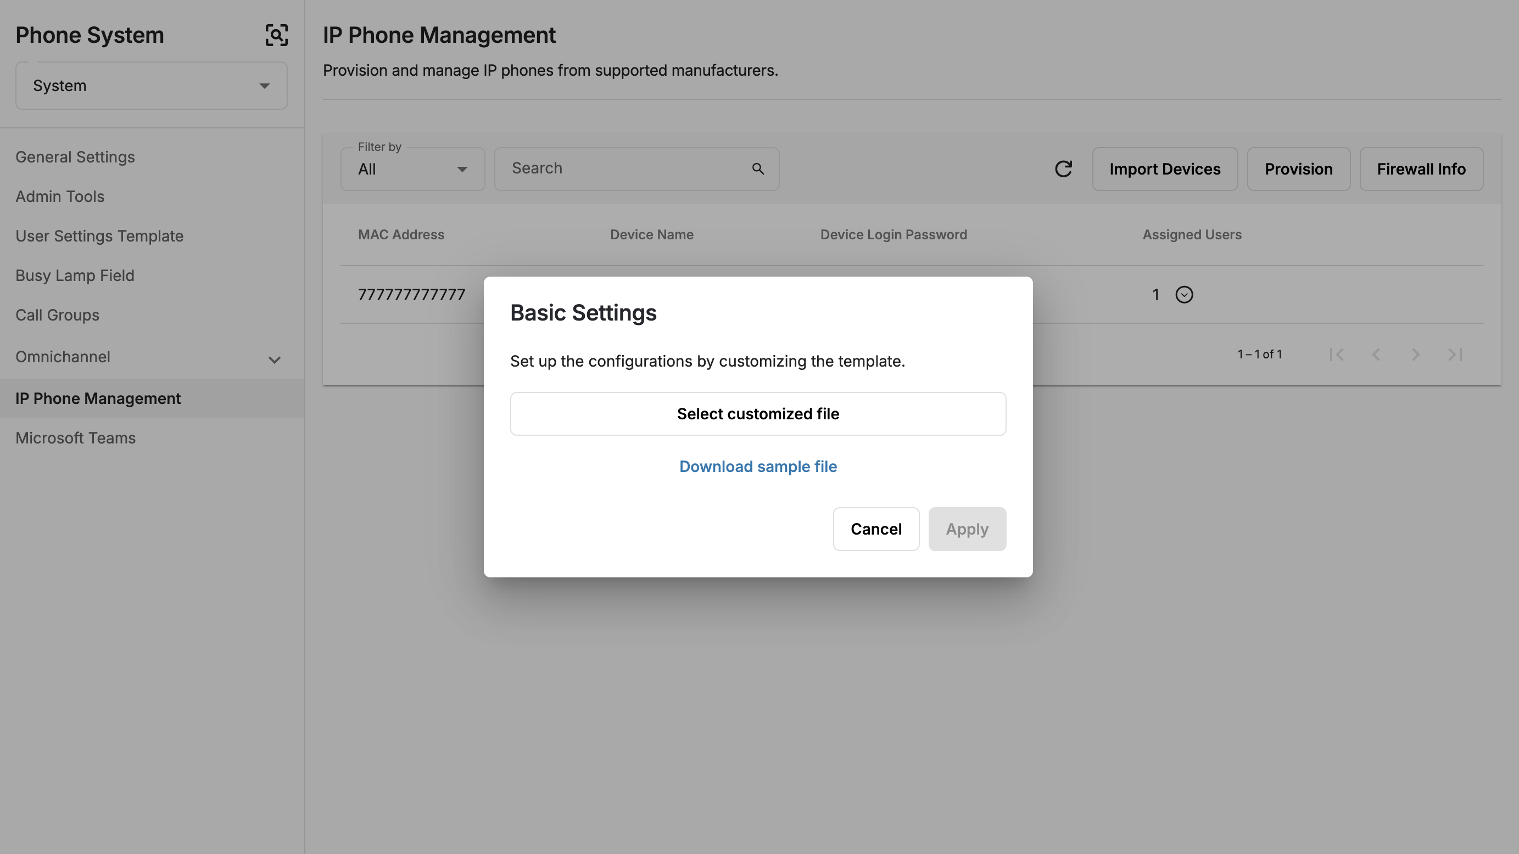
Task: Click the search scan icon beside Phone System
Action: [276, 35]
